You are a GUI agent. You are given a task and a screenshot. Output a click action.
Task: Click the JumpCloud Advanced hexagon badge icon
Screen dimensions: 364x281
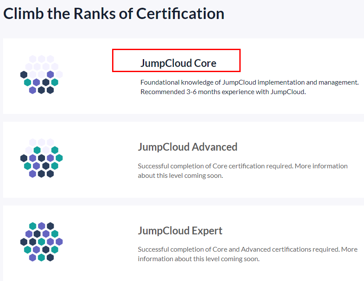[x=42, y=158]
